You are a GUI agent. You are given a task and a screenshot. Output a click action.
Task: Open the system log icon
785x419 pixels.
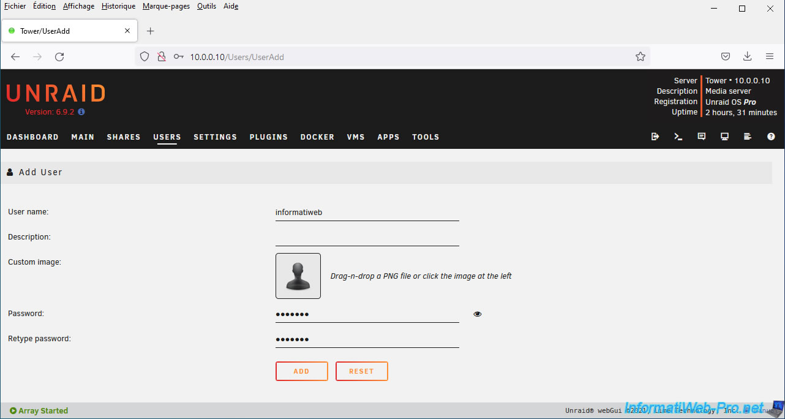pos(748,137)
